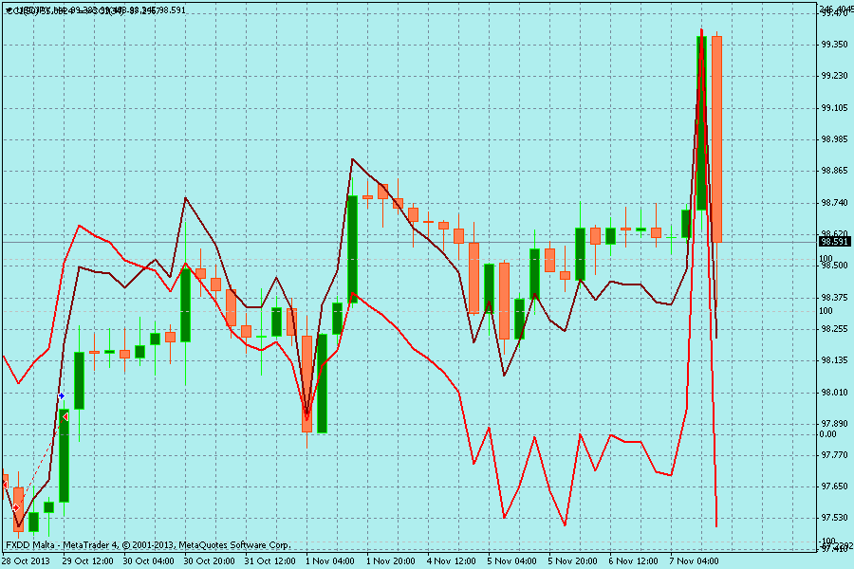This screenshot has height=569, width=854.
Task: Click the dark red line's peak above 1 Nov 04:00
Action: [x=352, y=159]
